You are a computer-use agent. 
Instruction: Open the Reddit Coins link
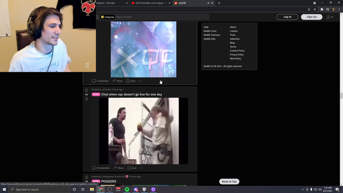[x=210, y=31]
